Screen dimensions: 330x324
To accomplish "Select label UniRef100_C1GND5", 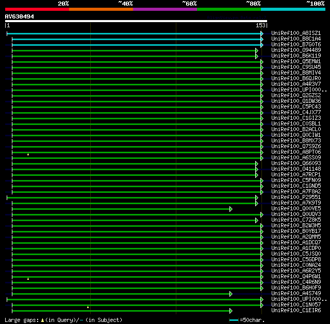I will 296,186.
